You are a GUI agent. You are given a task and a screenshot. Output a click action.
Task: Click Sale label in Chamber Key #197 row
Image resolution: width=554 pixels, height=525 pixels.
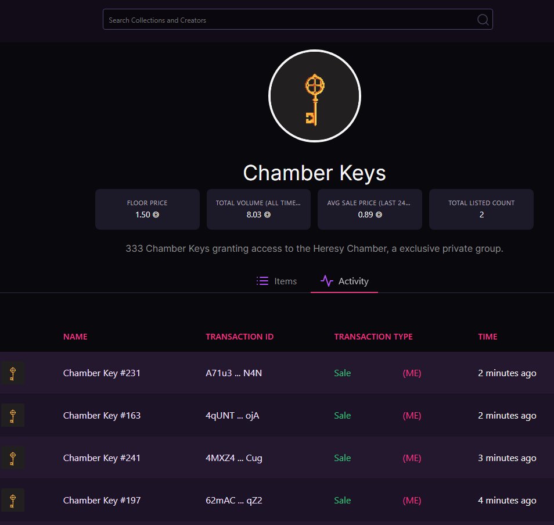click(x=343, y=501)
